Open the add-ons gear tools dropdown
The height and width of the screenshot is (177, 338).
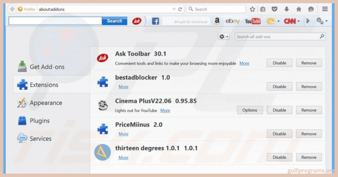tap(224, 37)
